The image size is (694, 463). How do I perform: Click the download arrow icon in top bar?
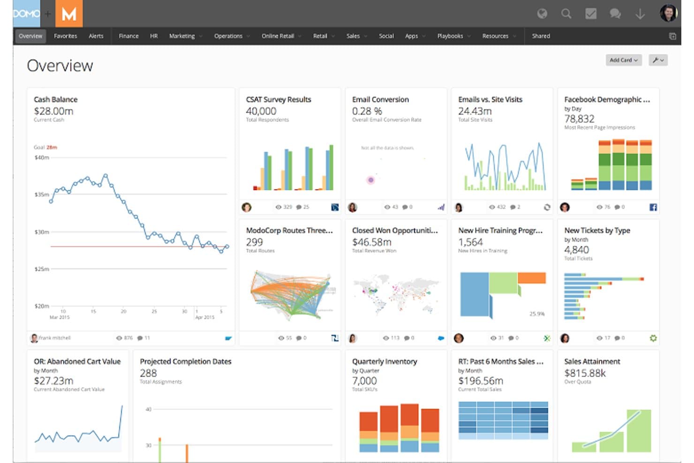pos(640,14)
